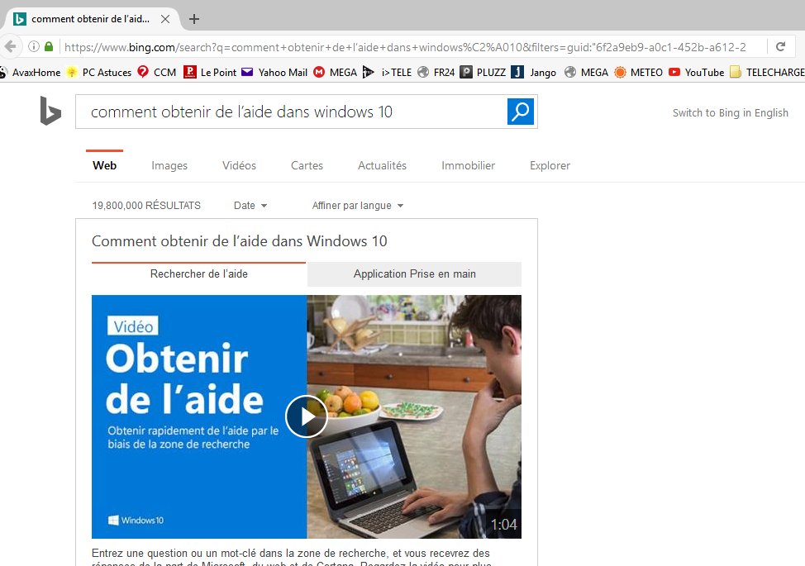Open the MEGA bookmark with grey globe icon
This screenshot has height=566, width=805.
(586, 73)
